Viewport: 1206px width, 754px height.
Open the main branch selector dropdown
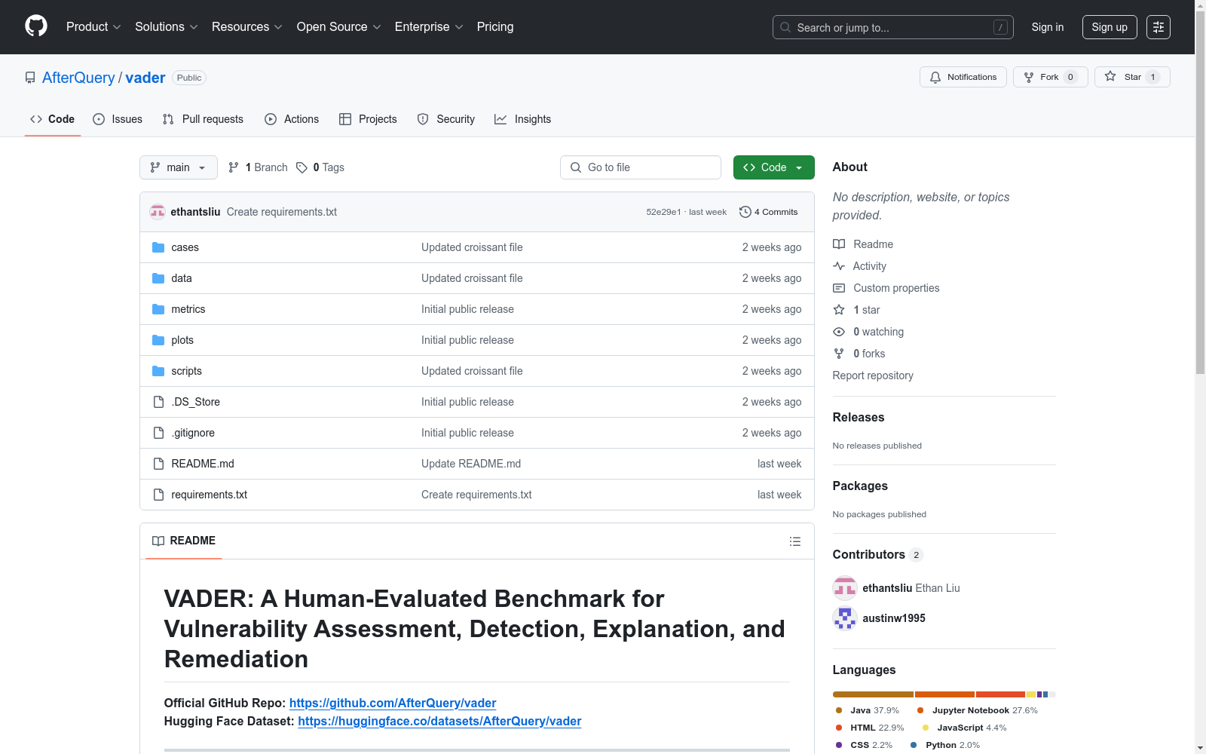click(179, 167)
